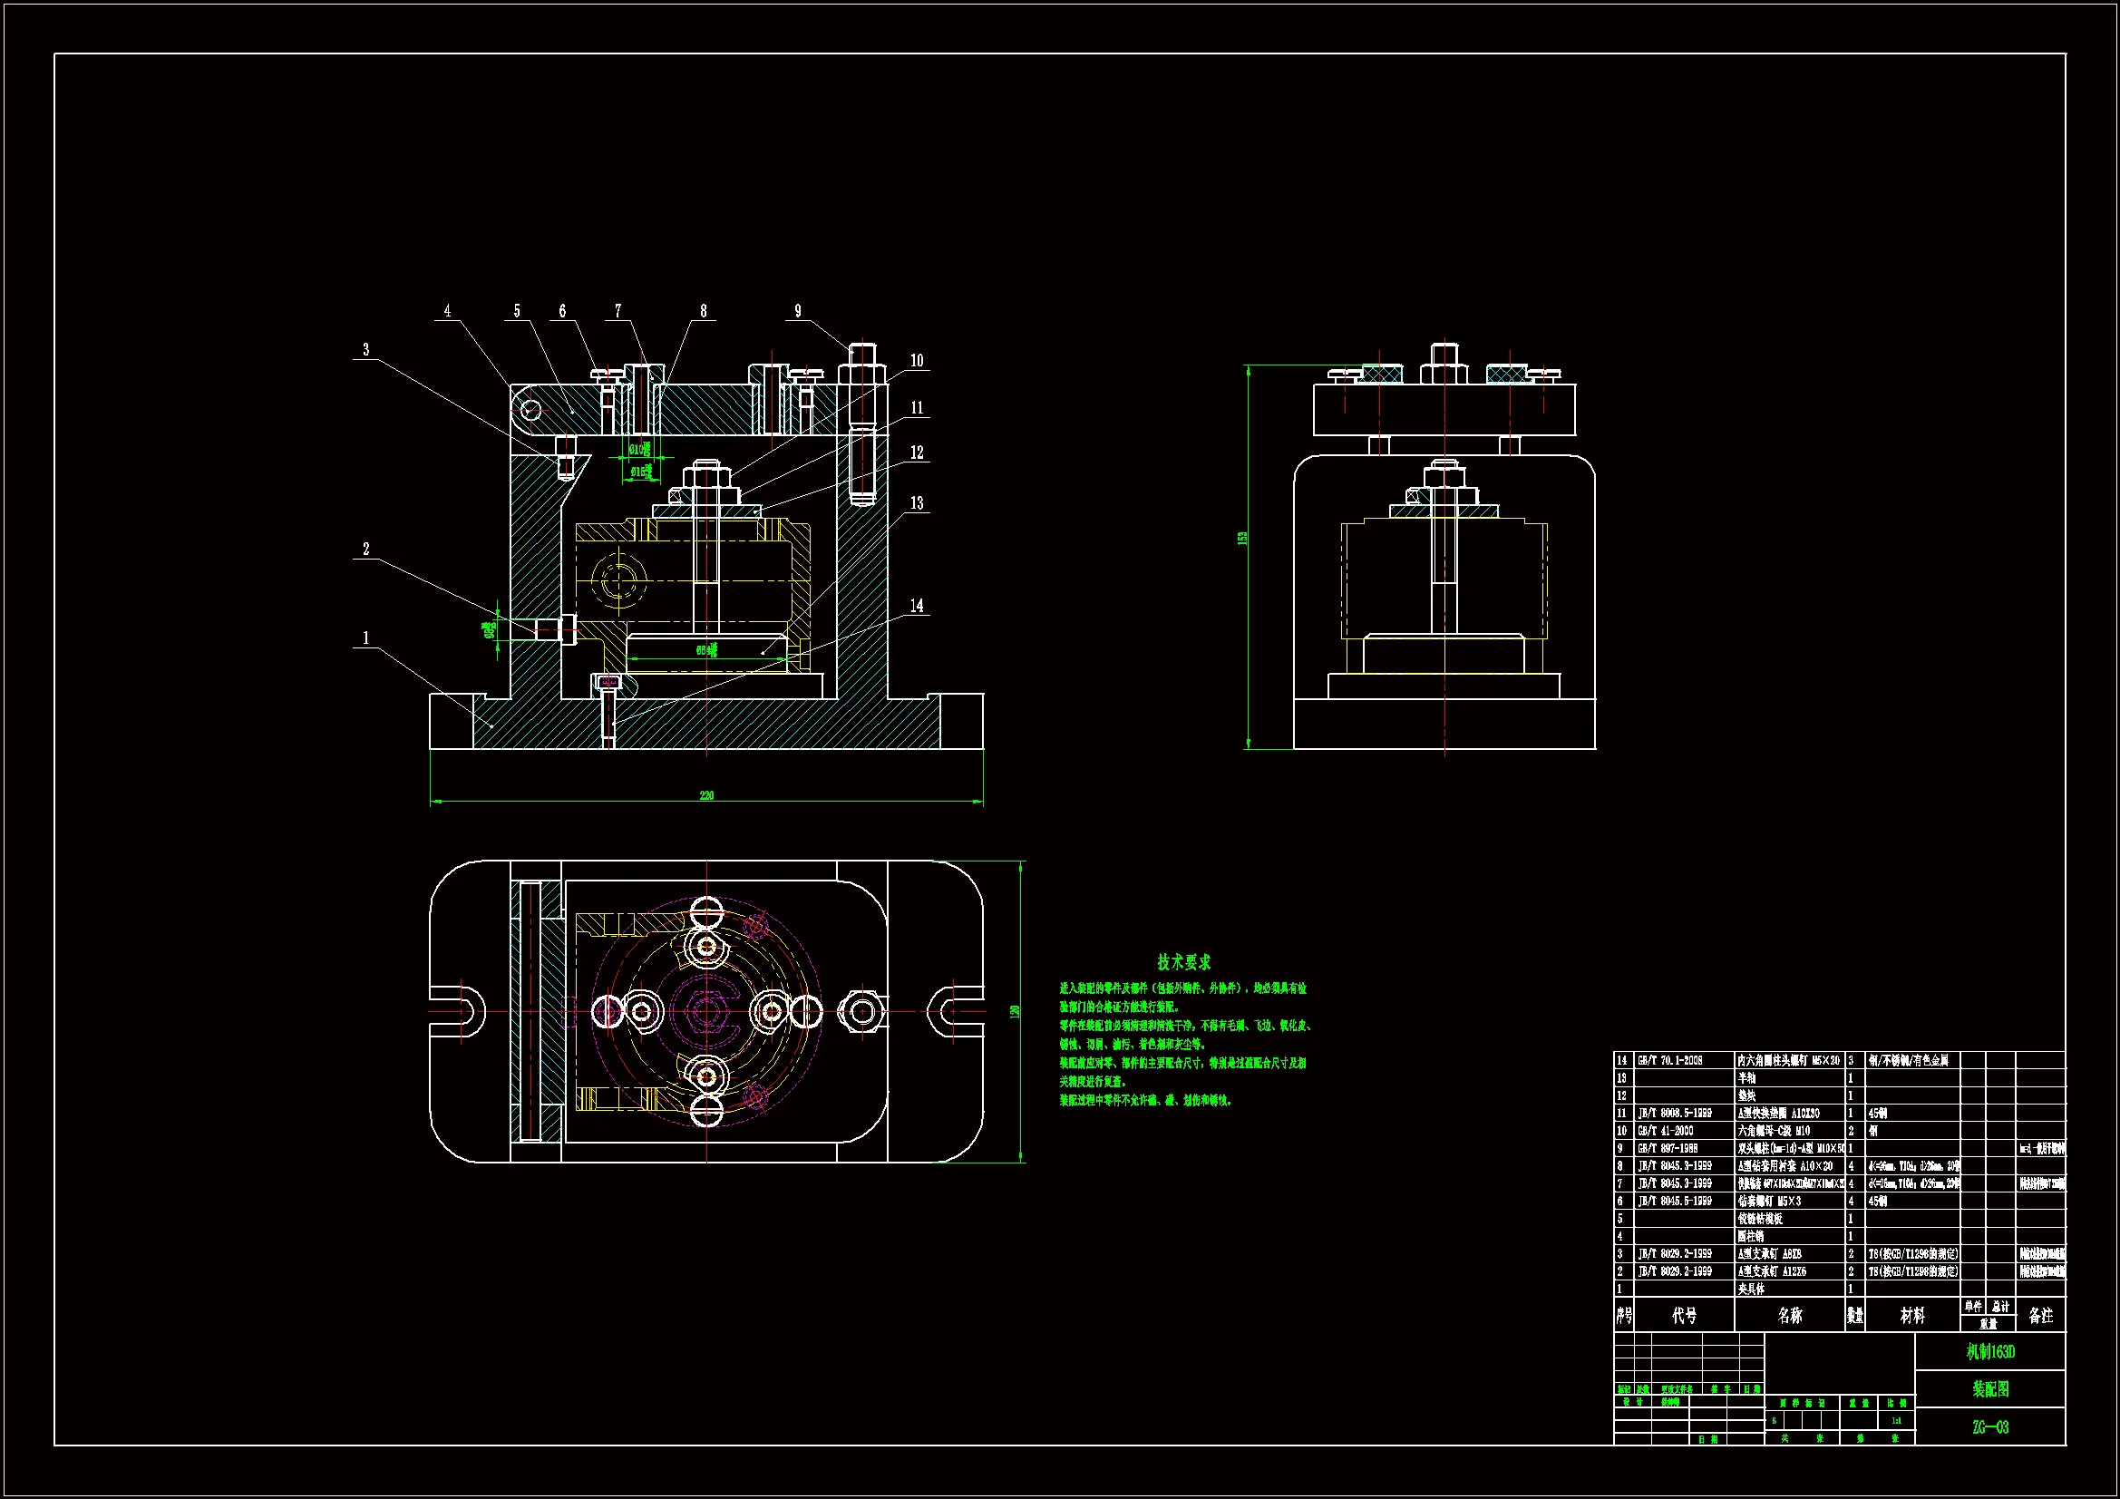Click the ZG—03 drawing number cell

1989,1427
